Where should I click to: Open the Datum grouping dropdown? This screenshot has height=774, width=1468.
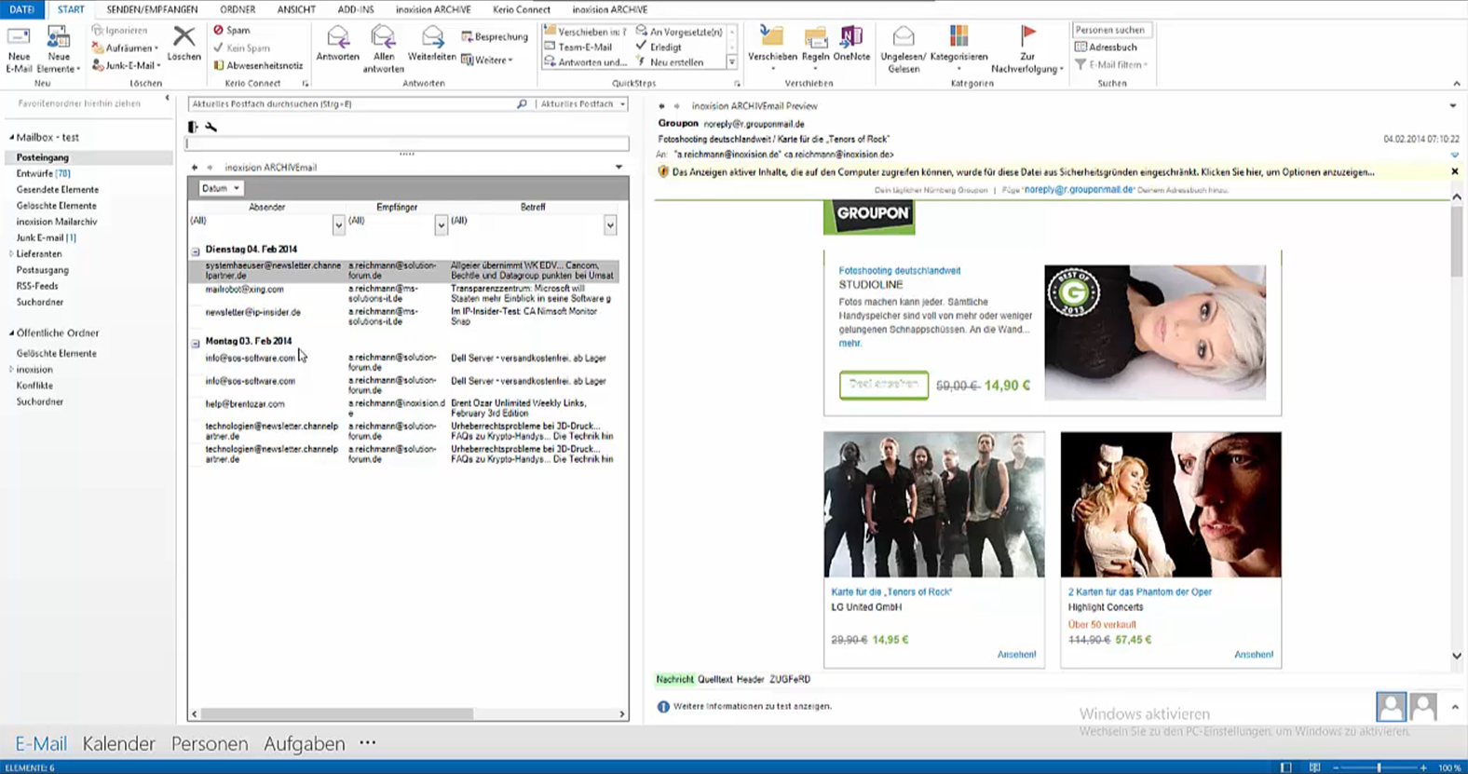222,188
